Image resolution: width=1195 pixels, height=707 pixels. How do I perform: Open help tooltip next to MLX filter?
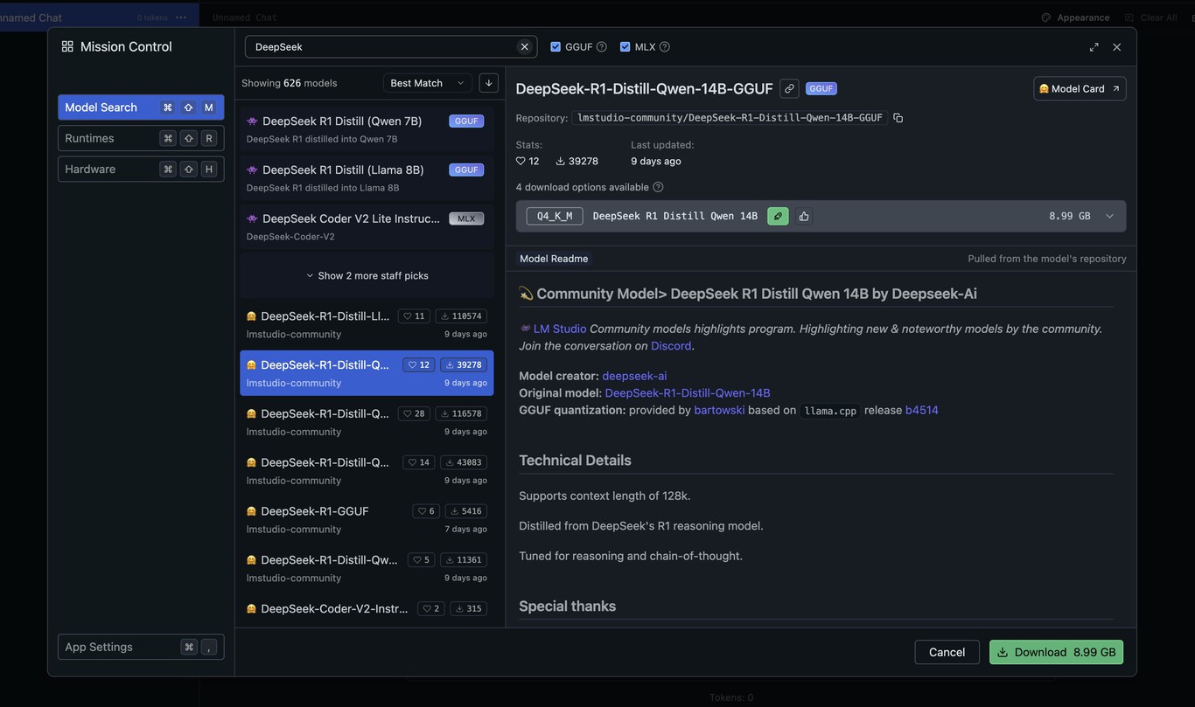click(x=665, y=45)
